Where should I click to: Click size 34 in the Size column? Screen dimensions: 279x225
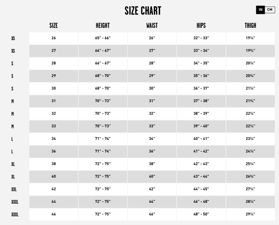pyautogui.click(x=54, y=139)
